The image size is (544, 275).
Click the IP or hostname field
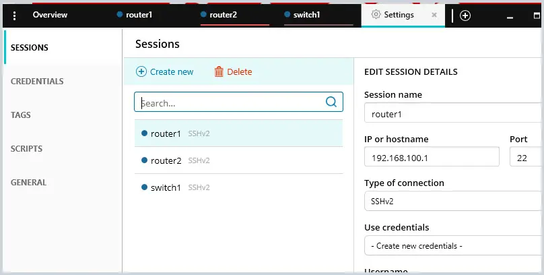(432, 156)
